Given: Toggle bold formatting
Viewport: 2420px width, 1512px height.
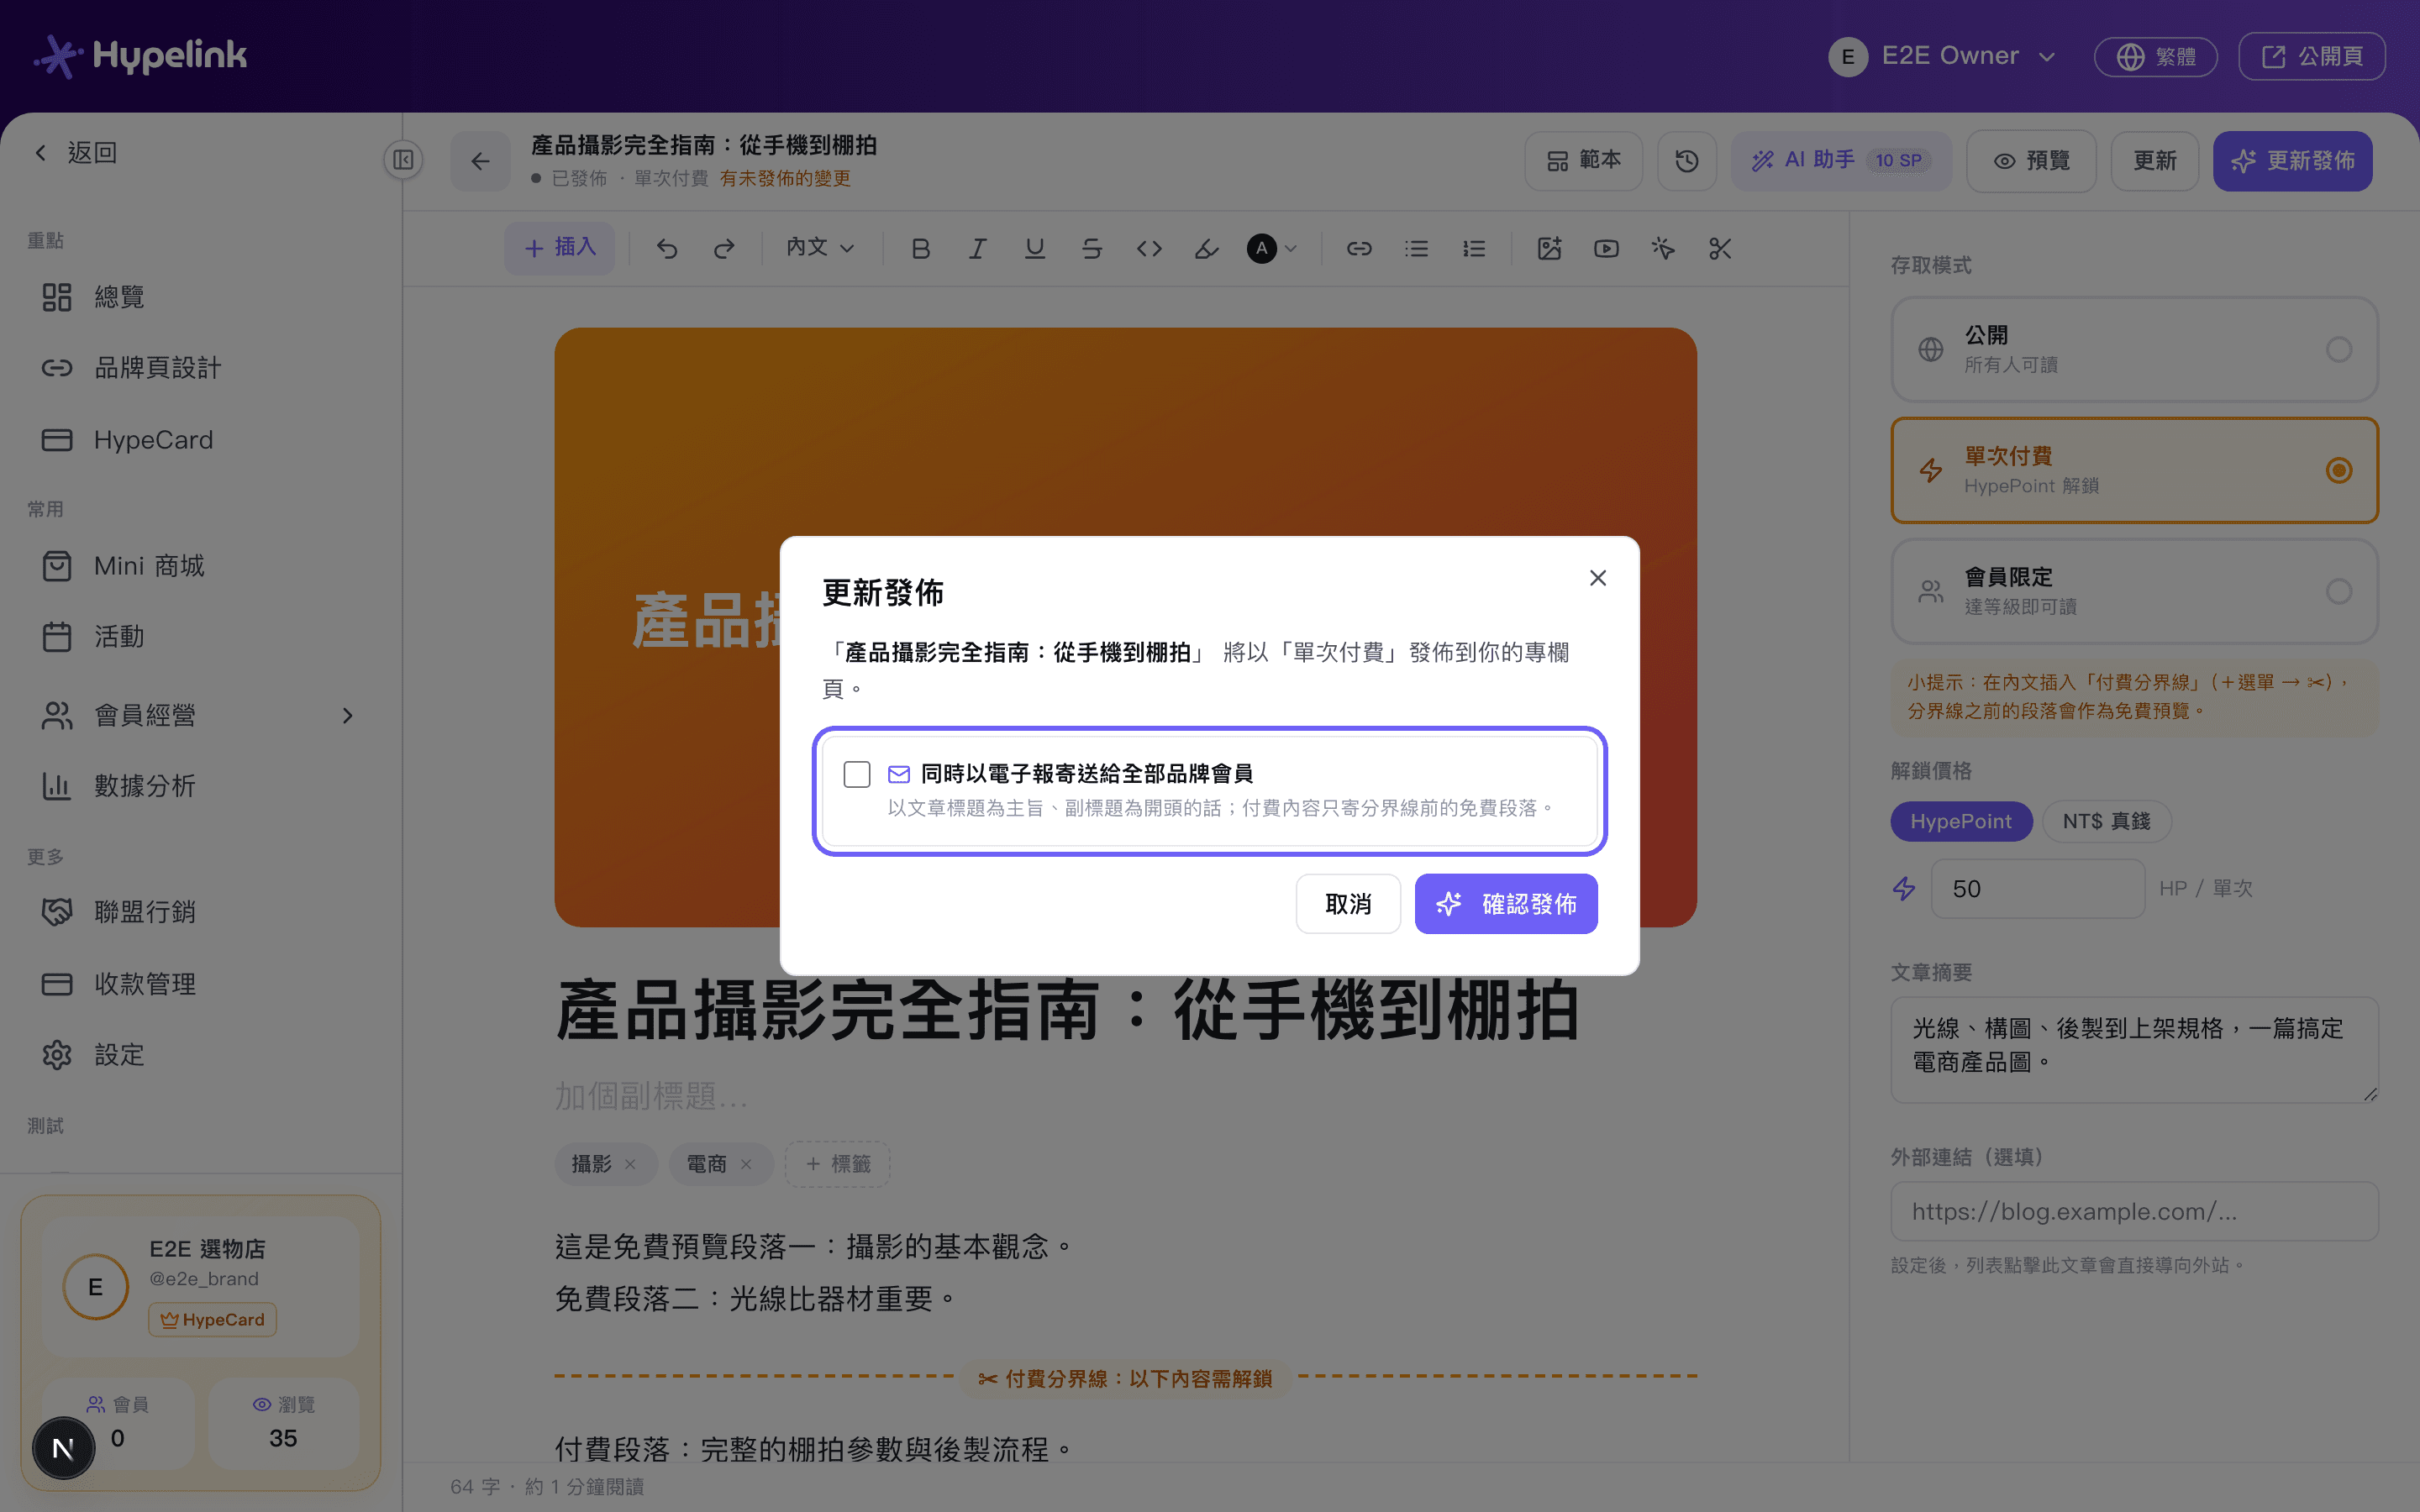Looking at the screenshot, I should click(921, 248).
